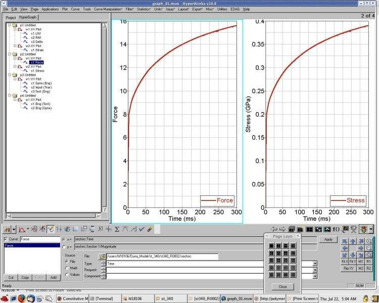Viewport: 379px width, 303px height.
Task: Open the st_340 taskbar window
Action: (171, 298)
